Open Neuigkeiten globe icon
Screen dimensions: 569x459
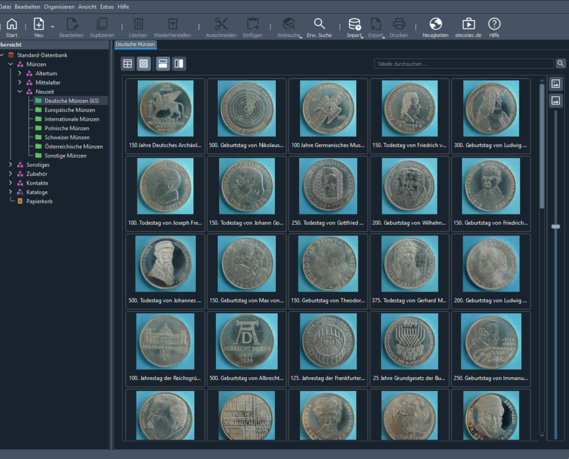[436, 25]
